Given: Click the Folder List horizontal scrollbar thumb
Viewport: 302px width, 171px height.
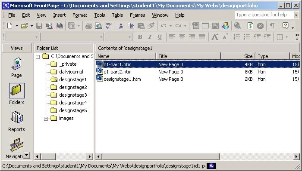Looking at the screenshot, I should pos(48,157).
